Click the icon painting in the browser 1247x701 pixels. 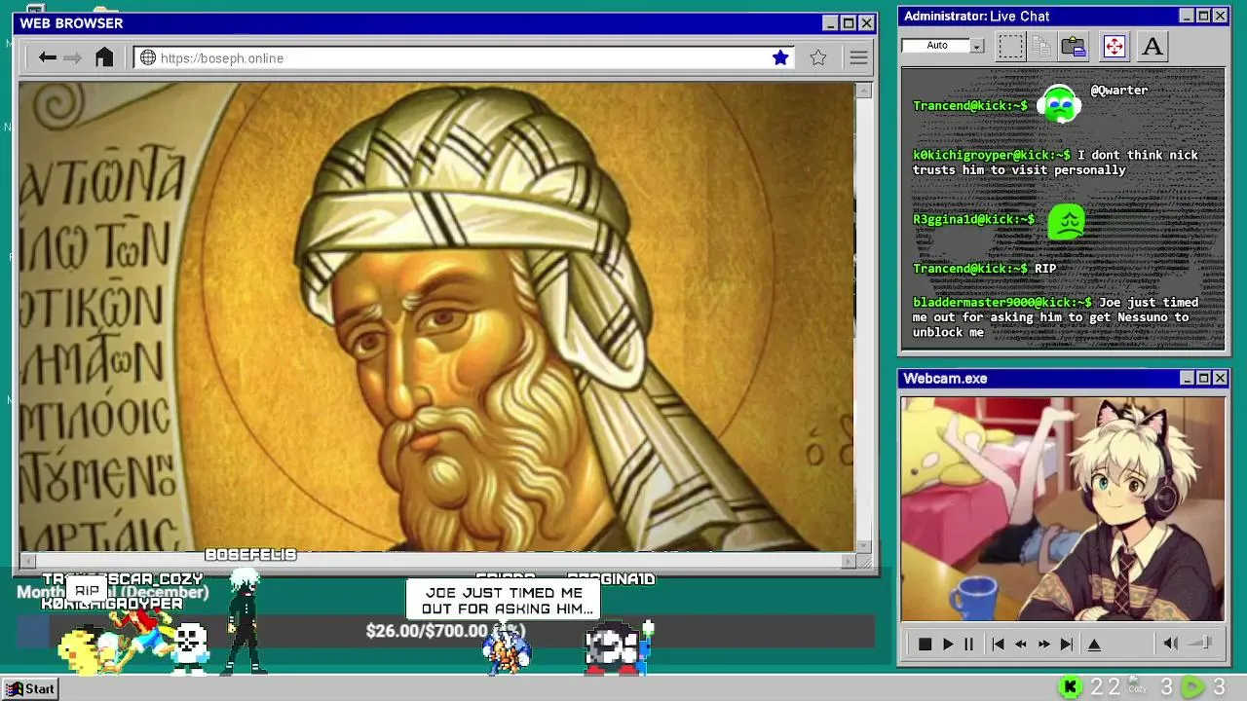click(436, 317)
